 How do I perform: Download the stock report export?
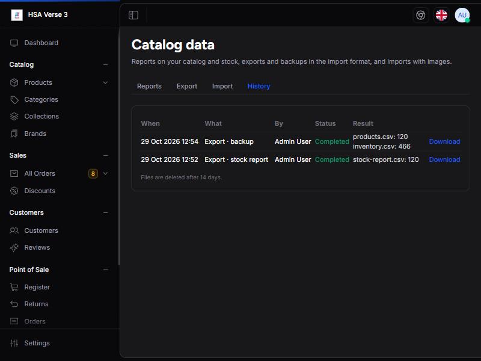coord(444,159)
